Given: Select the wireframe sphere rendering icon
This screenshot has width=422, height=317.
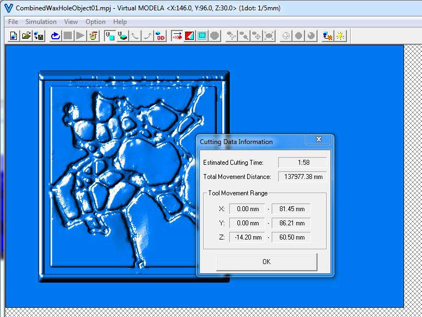Looking at the screenshot, I should 286,36.
